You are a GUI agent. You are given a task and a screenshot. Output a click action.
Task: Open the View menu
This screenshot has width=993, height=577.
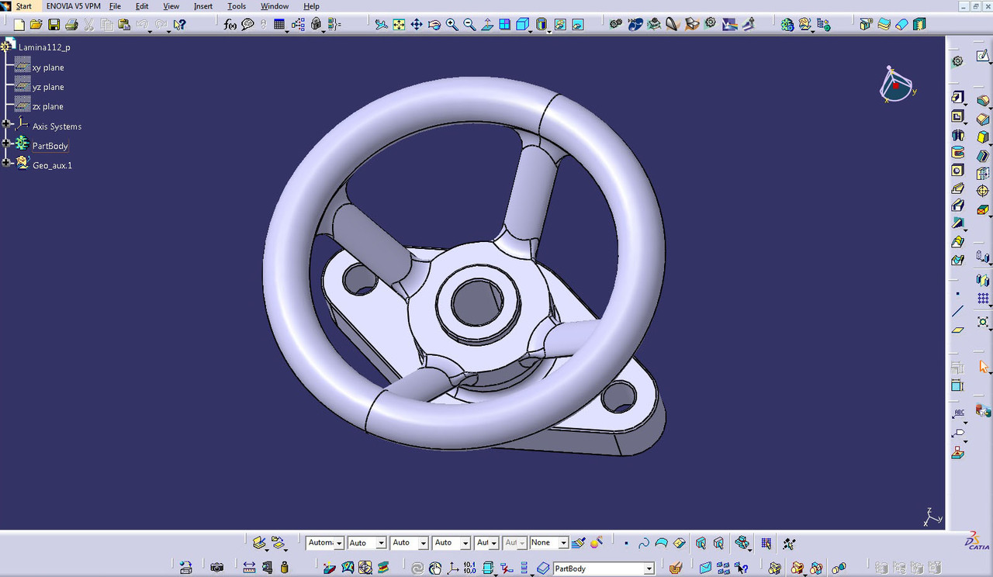click(171, 6)
